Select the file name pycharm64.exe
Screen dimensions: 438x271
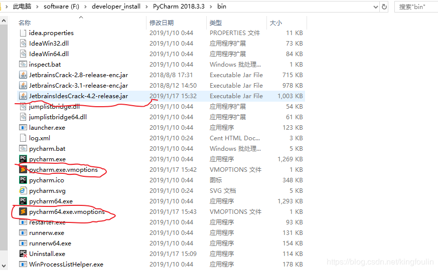(x=51, y=201)
